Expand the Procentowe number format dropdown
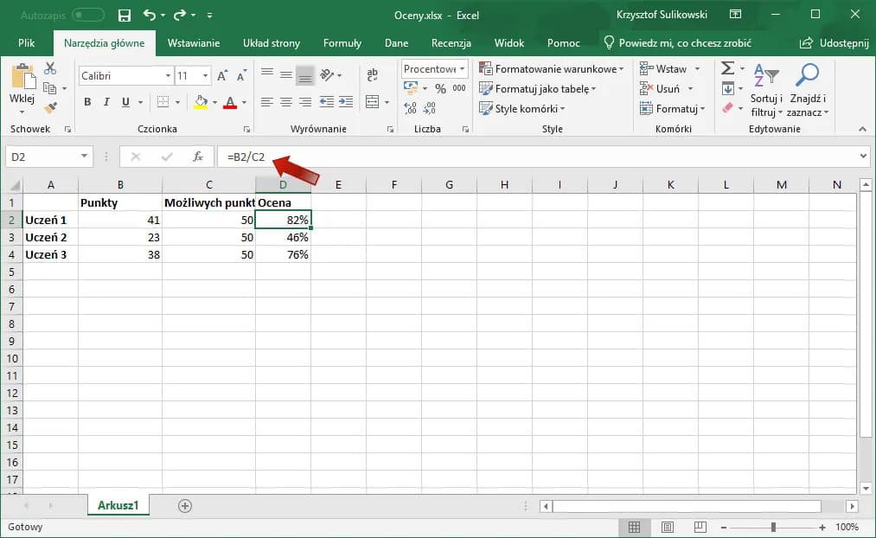 463,69
